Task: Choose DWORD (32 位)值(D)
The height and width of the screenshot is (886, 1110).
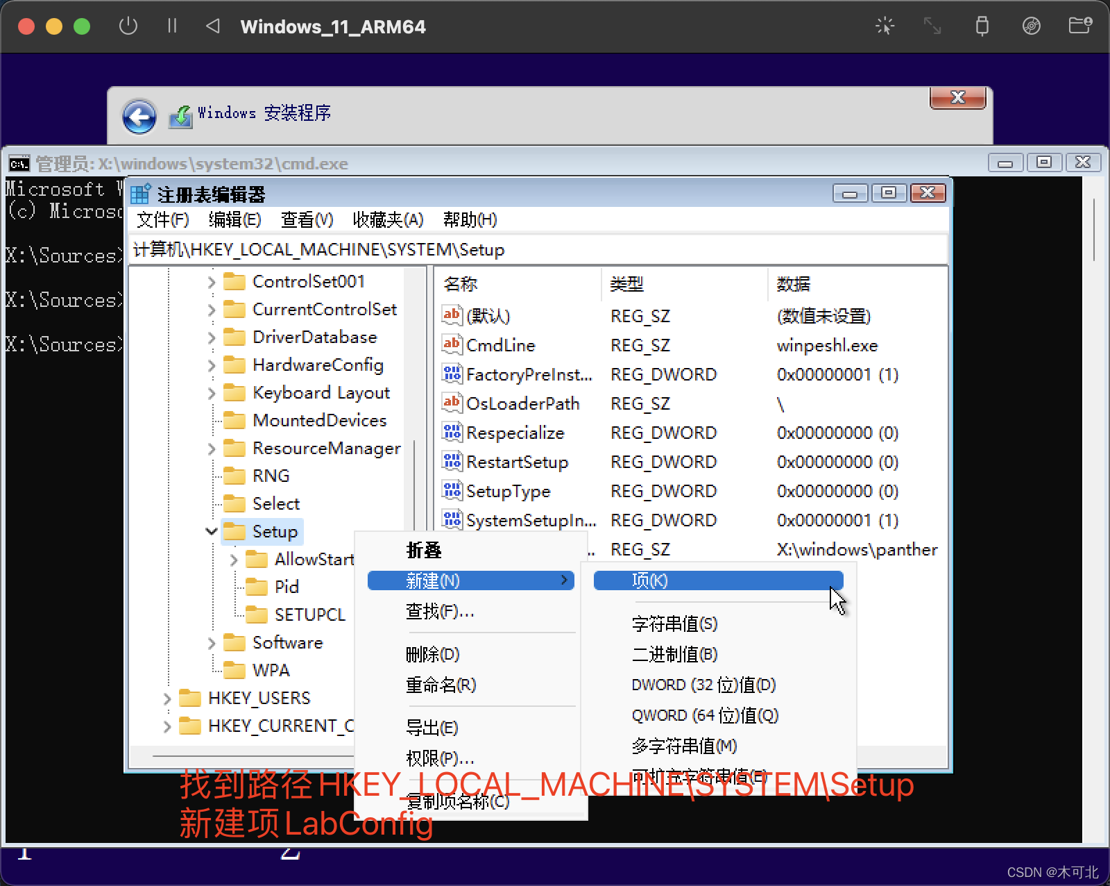Action: [x=703, y=685]
